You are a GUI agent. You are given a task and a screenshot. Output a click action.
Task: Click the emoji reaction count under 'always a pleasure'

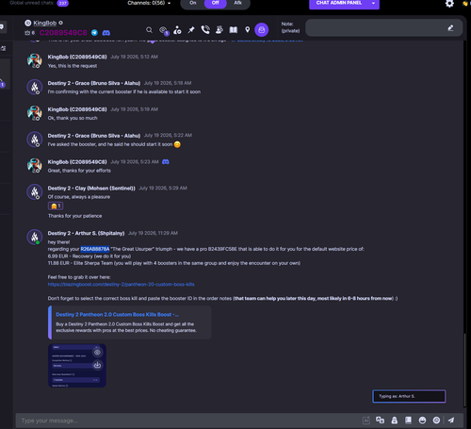[x=56, y=206]
